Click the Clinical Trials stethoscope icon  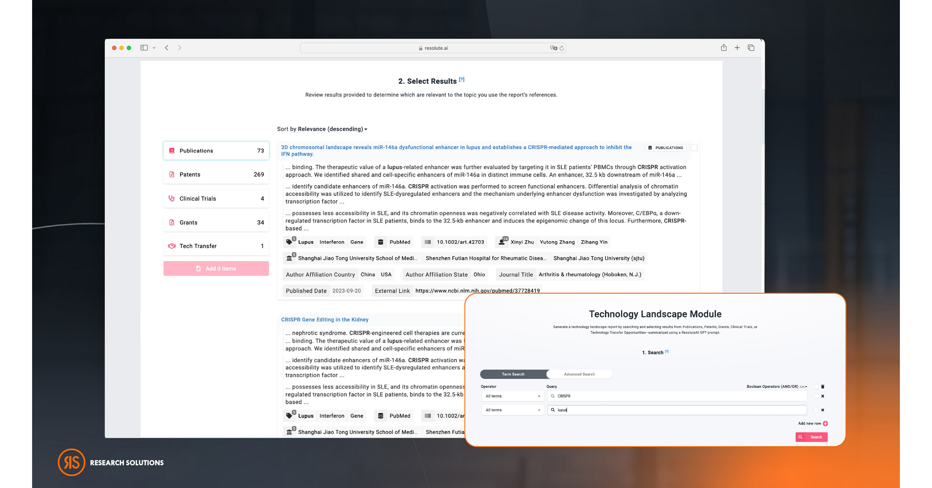click(172, 198)
